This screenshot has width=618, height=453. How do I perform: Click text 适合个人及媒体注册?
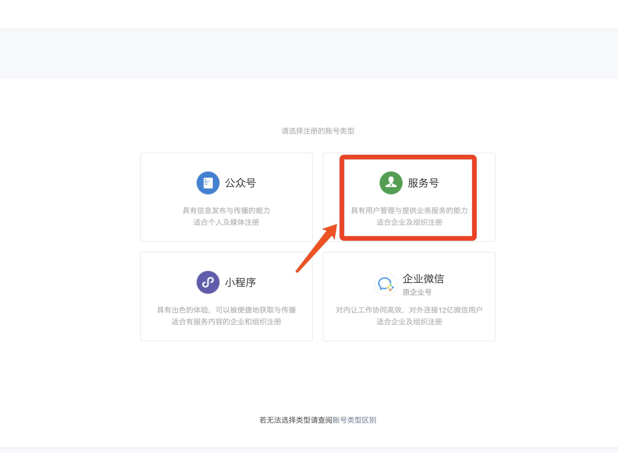(x=226, y=222)
